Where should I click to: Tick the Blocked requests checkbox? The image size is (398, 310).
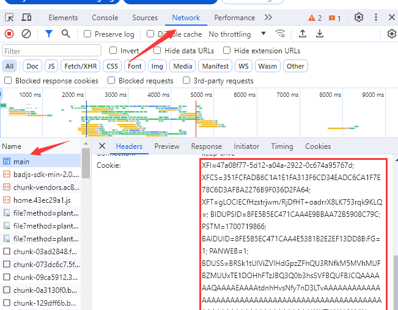(111, 81)
